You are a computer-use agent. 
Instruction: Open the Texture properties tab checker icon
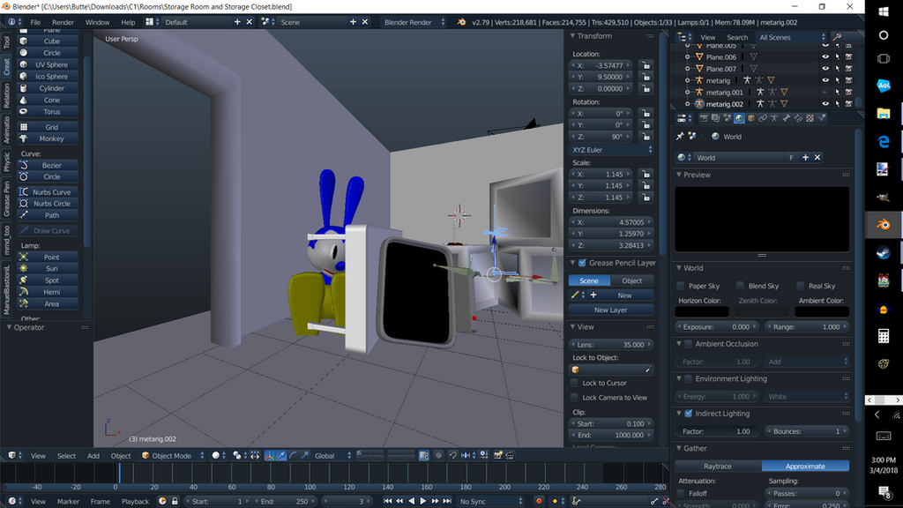click(x=810, y=118)
